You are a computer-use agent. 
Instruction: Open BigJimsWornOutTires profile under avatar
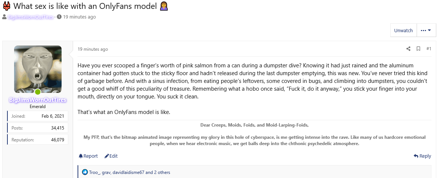[x=37, y=100]
